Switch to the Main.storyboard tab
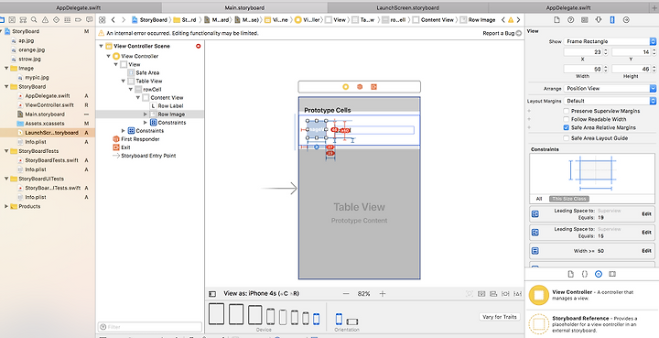The image size is (659, 338). pos(244,7)
